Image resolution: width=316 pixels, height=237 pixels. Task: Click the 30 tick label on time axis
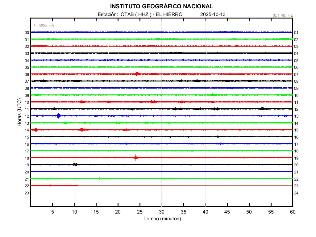[x=162, y=212]
